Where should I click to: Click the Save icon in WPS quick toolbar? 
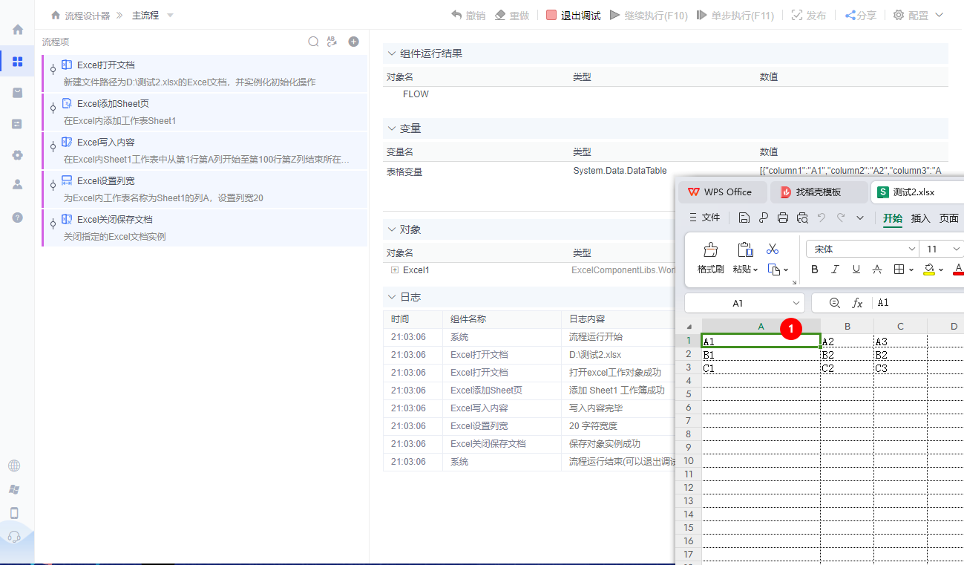point(744,217)
